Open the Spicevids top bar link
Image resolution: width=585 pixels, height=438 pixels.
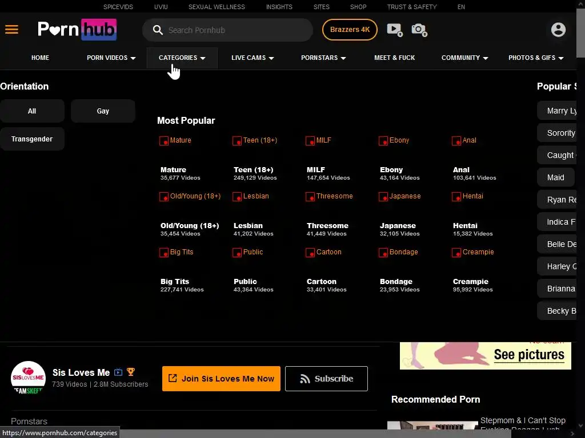point(118,7)
